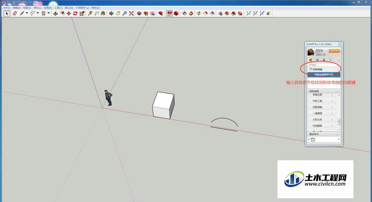Open the File menu
This screenshot has height=202, width=372.
pyautogui.click(x=6, y=8)
